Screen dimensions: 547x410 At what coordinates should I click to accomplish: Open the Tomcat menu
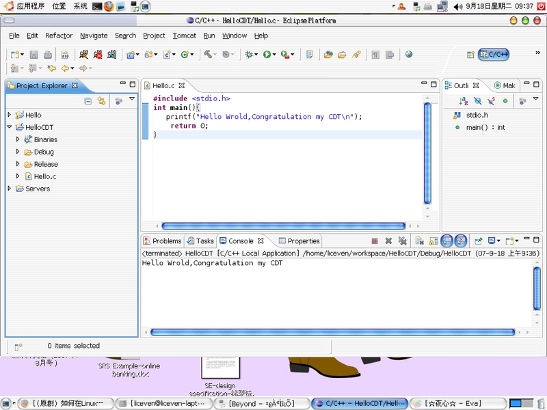184,36
